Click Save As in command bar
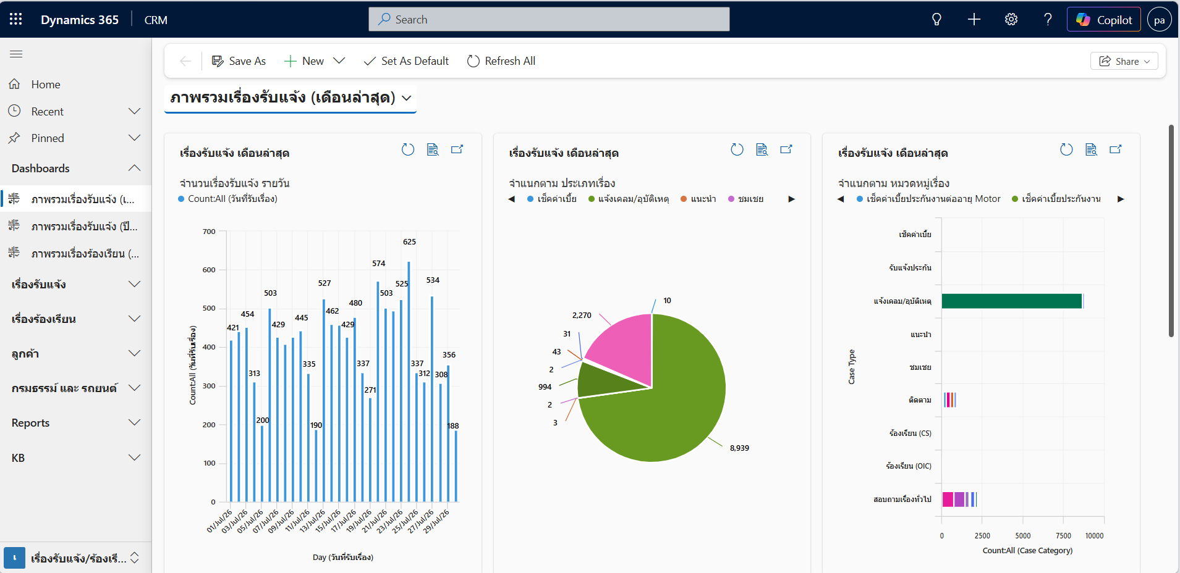Image resolution: width=1180 pixels, height=573 pixels. click(x=239, y=61)
